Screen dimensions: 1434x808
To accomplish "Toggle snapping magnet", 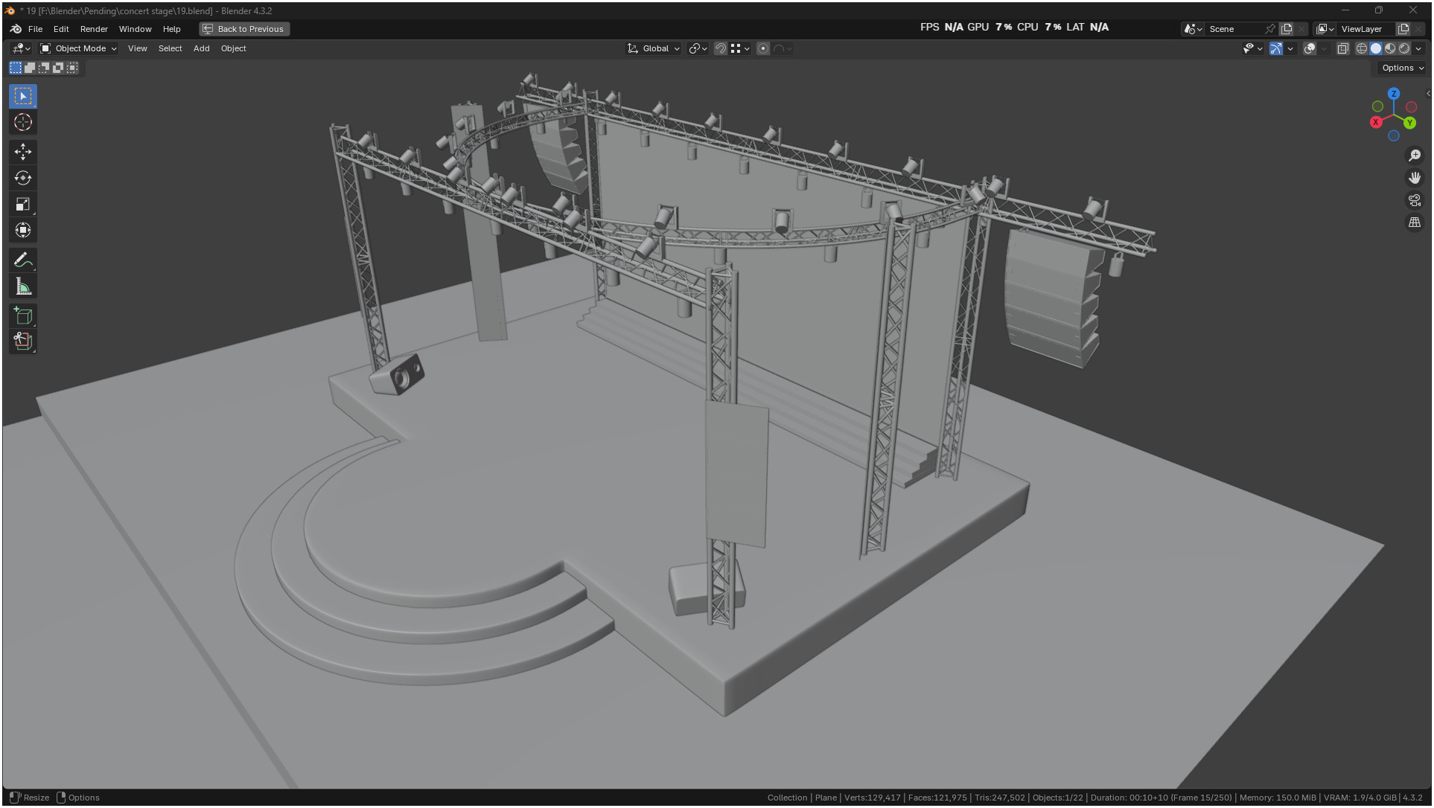I will click(720, 48).
